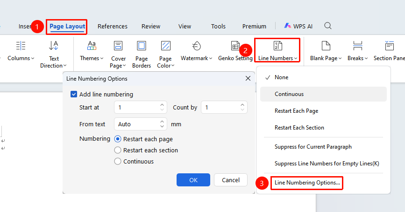The width and height of the screenshot is (405, 212).
Task: Decrease the Count by value
Action: [242, 110]
